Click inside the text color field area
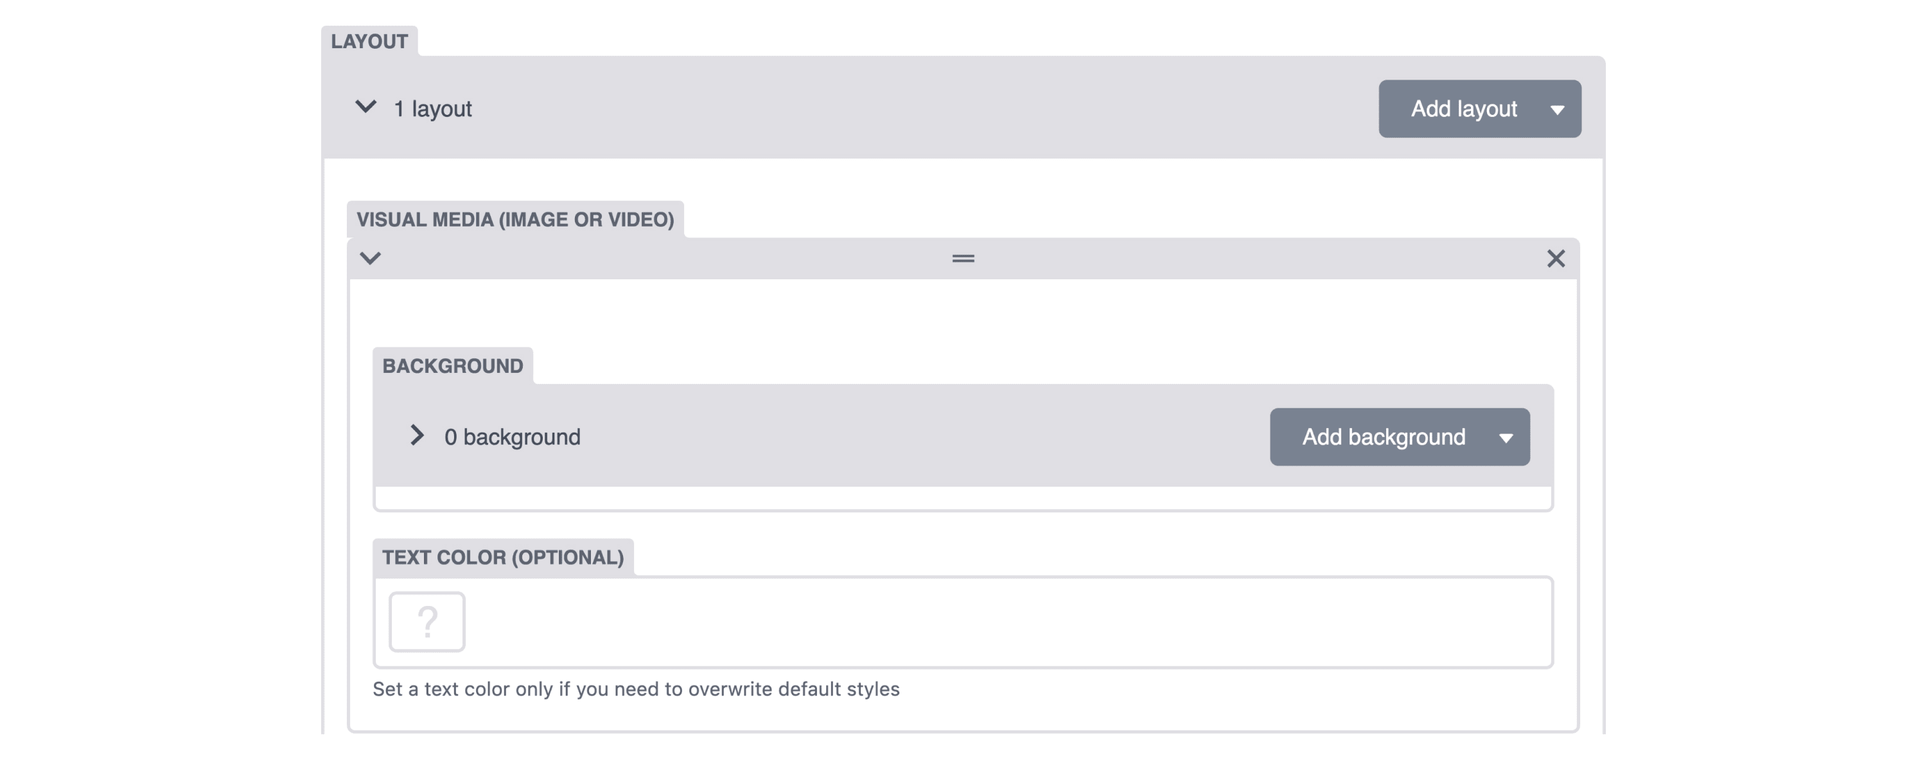The width and height of the screenshot is (1927, 760). click(x=963, y=622)
